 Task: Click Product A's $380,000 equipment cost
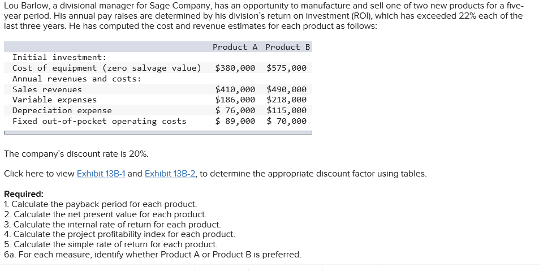coord(235,68)
